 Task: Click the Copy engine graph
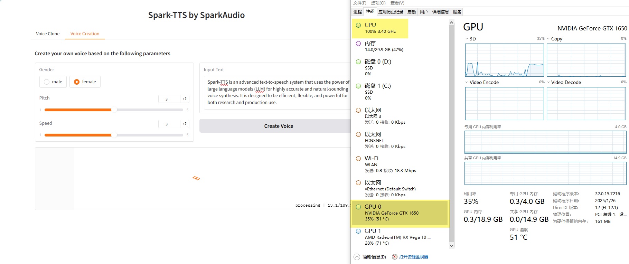click(586, 60)
